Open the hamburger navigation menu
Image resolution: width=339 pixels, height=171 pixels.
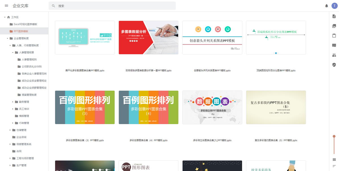pyautogui.click(x=6, y=6)
